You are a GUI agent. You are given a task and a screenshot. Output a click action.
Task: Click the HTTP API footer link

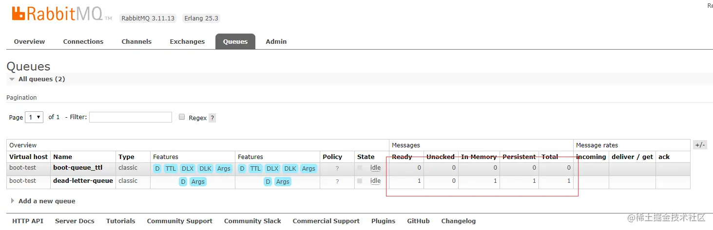click(x=28, y=221)
